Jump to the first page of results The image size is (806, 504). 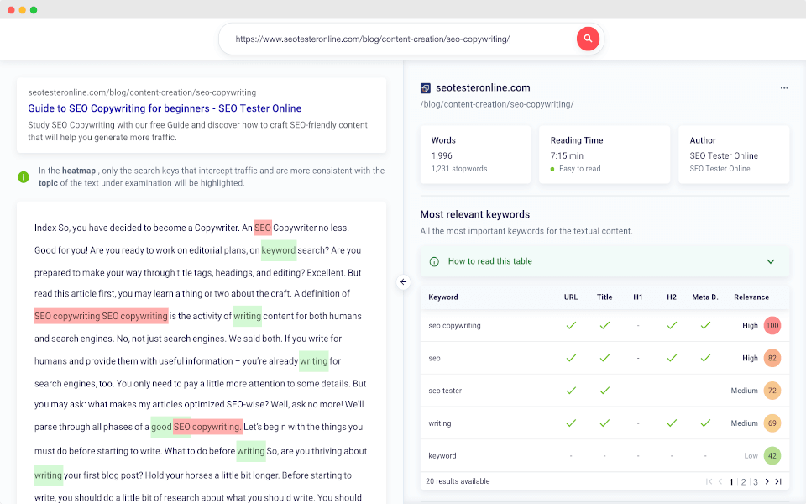pos(709,481)
